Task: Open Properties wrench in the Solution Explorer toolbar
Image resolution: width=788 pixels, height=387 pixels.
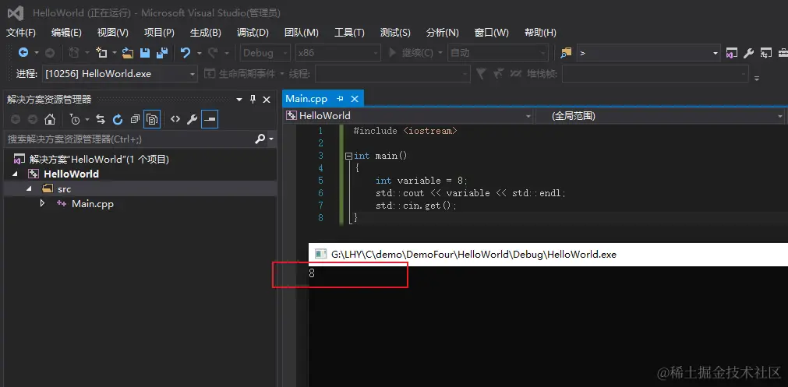Action: (192, 119)
